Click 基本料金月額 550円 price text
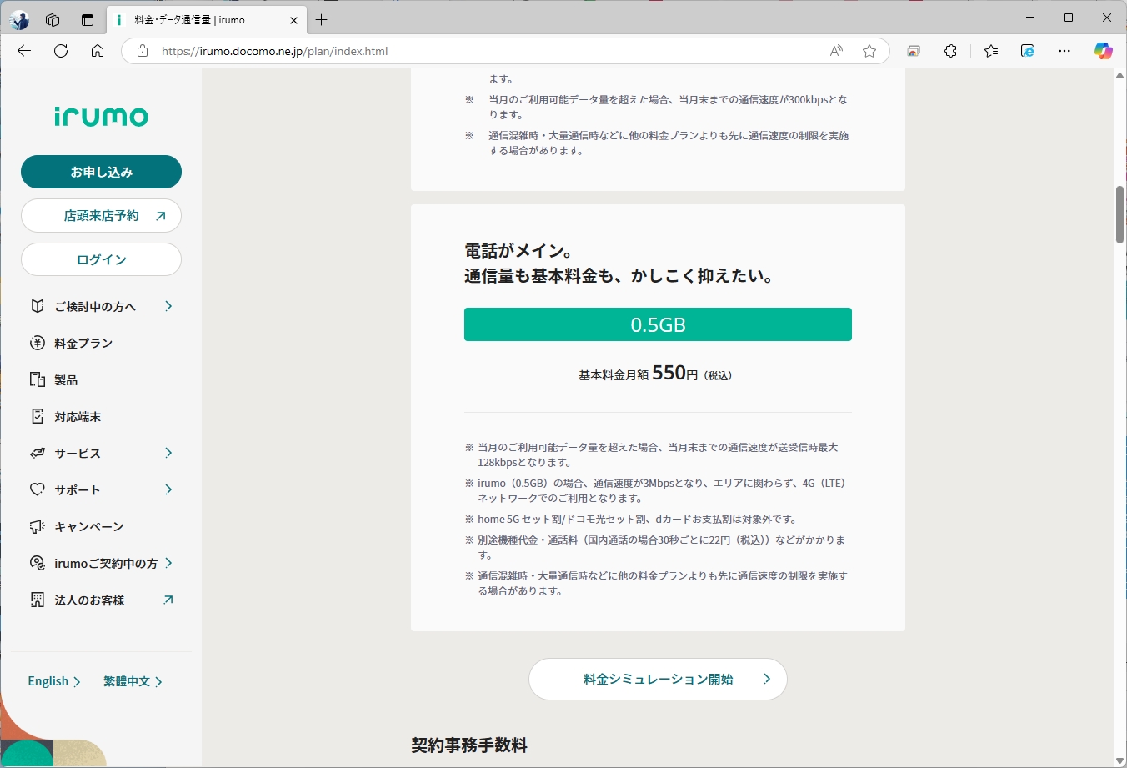This screenshot has height=768, width=1127. (x=655, y=374)
